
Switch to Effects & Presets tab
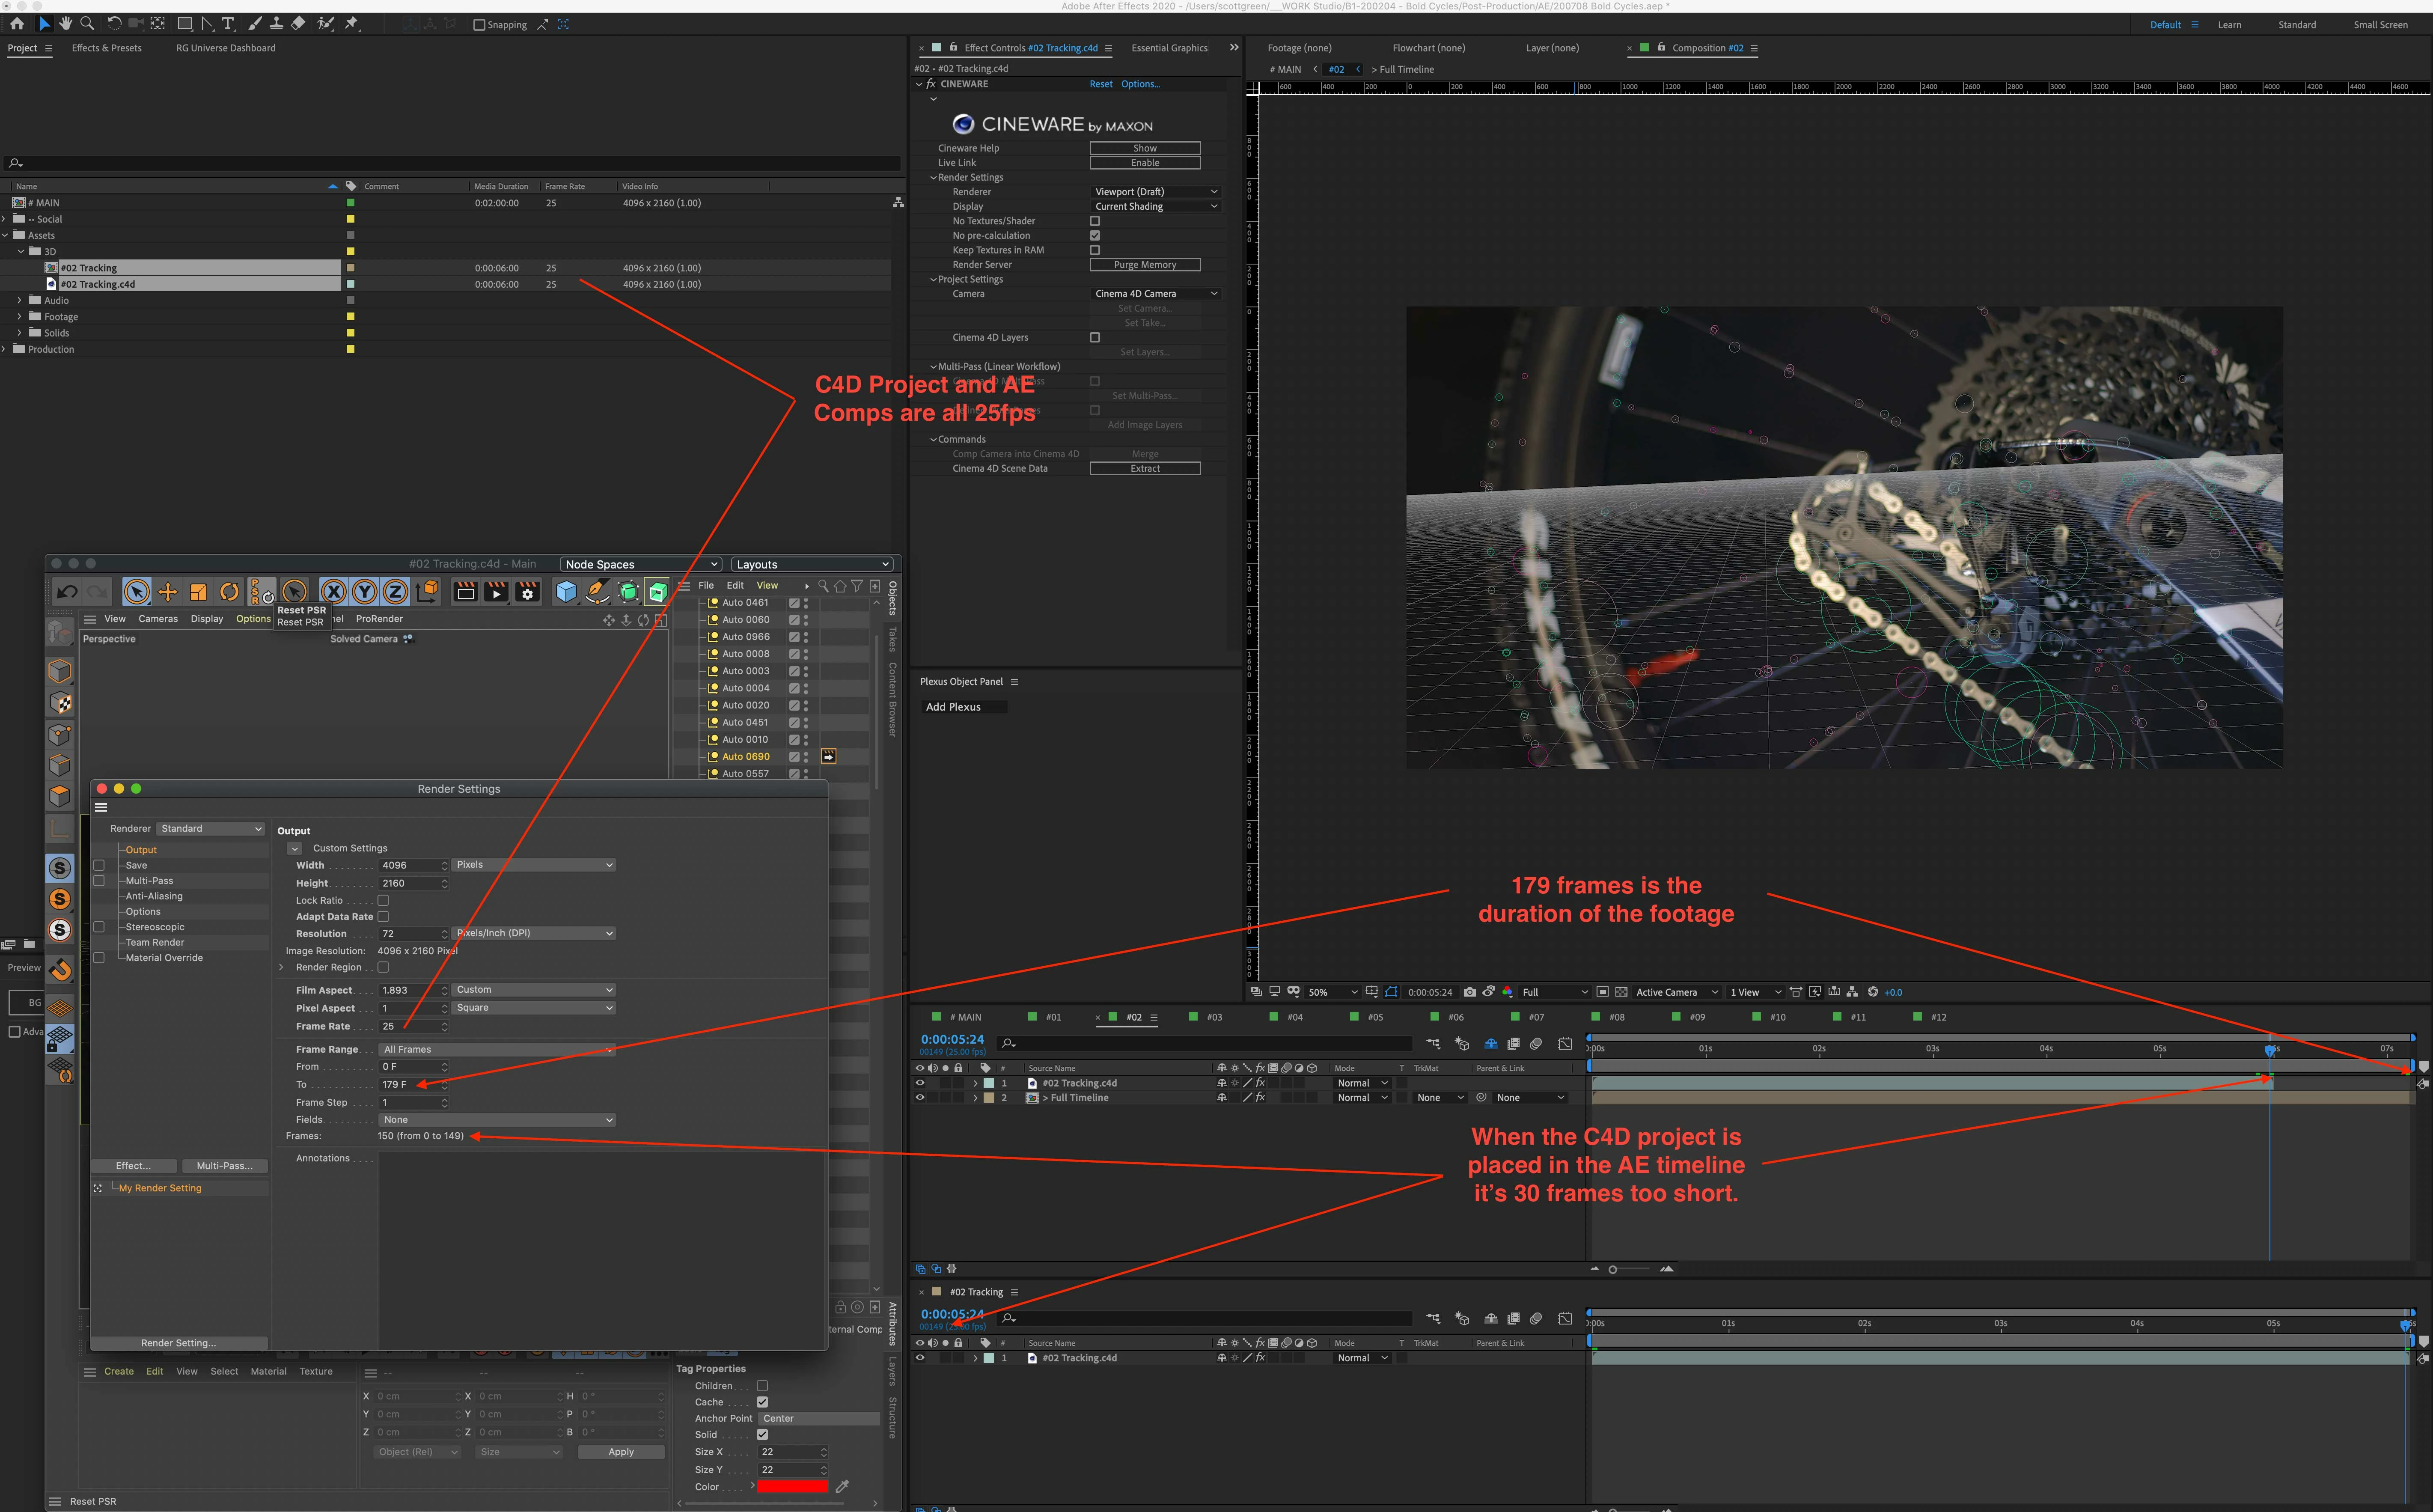(x=107, y=48)
